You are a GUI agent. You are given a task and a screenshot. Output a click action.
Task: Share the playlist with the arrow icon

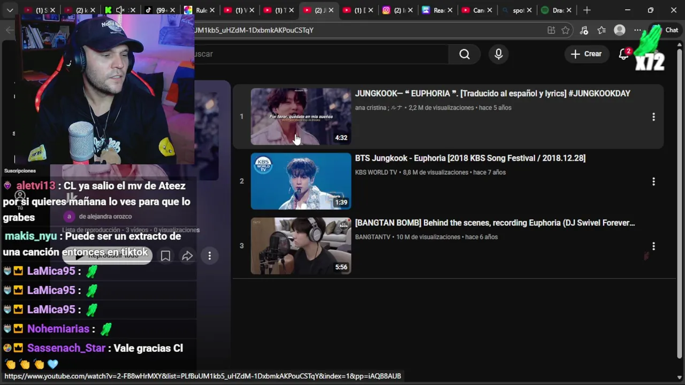187,256
